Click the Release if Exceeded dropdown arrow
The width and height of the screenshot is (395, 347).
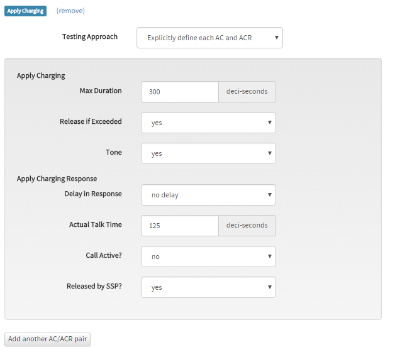[270, 123]
